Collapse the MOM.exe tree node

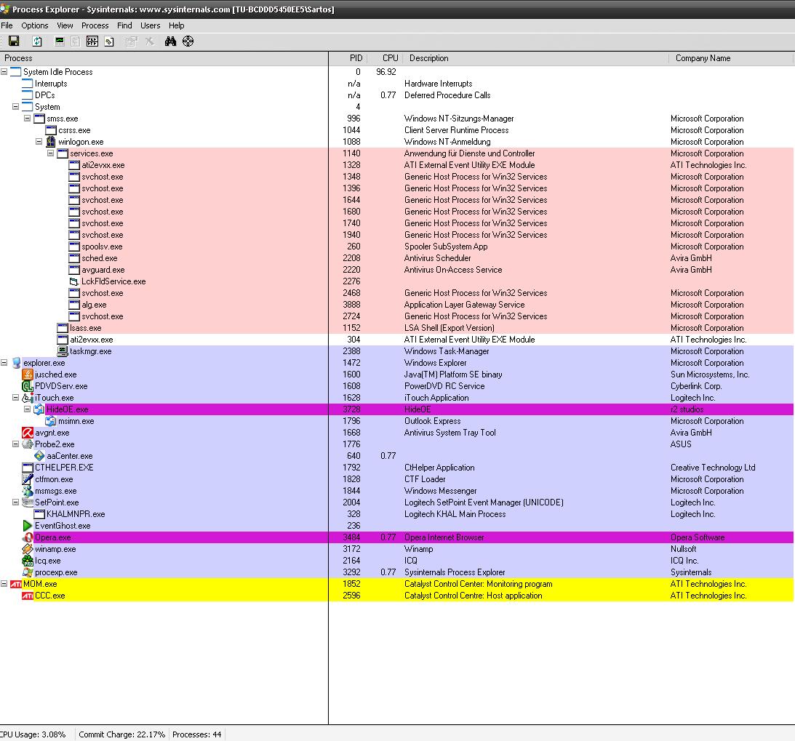point(4,584)
